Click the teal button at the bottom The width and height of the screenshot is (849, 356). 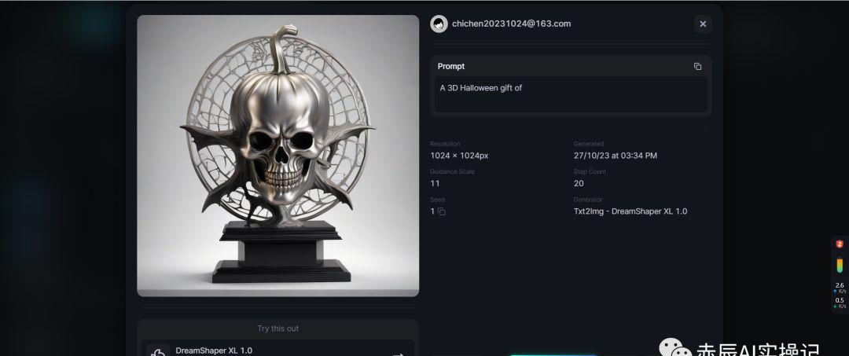(x=553, y=355)
